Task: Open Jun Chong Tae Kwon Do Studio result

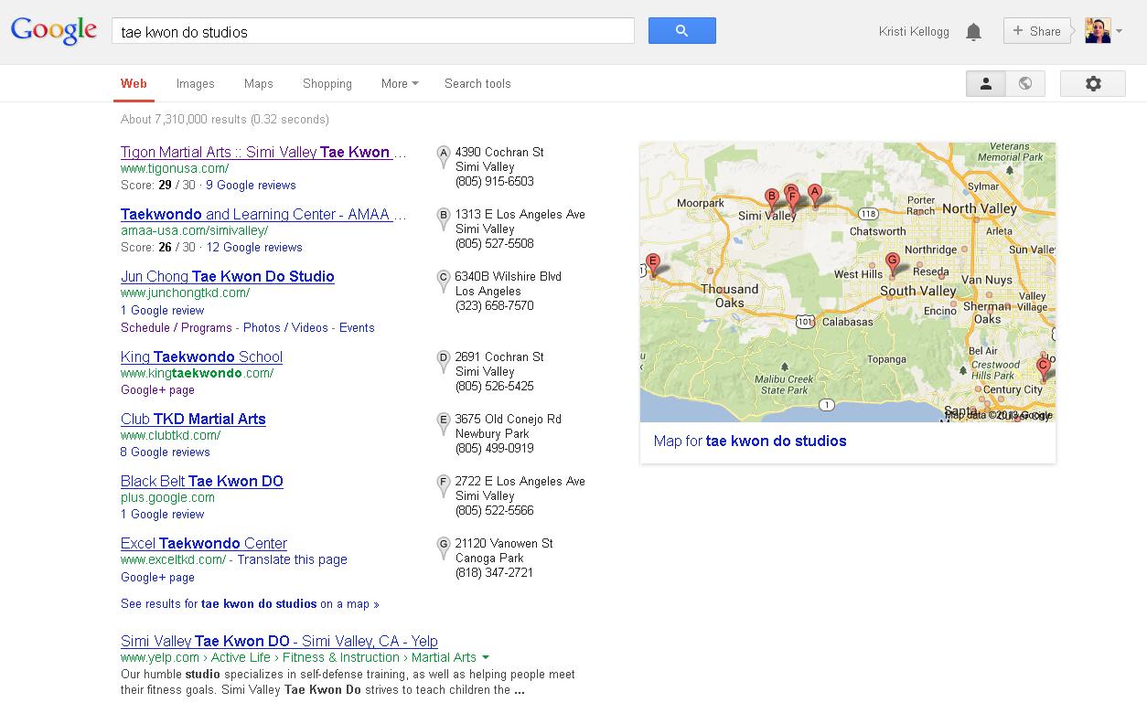Action: pyautogui.click(x=228, y=276)
